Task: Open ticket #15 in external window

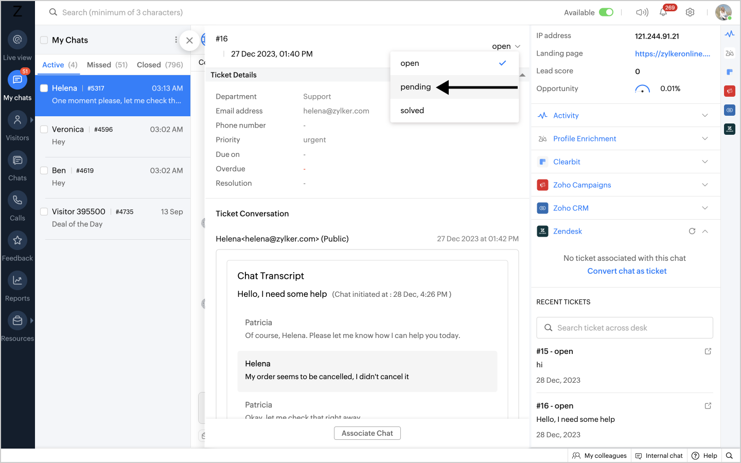Action: click(708, 351)
